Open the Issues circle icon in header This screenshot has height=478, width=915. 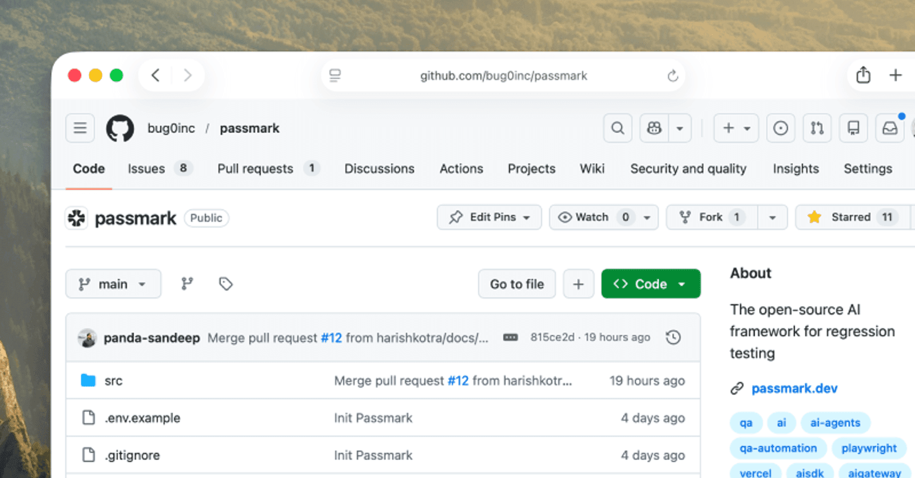pos(781,128)
